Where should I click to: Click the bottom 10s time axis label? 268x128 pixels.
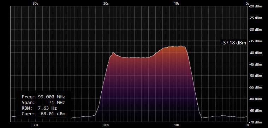[177, 125]
